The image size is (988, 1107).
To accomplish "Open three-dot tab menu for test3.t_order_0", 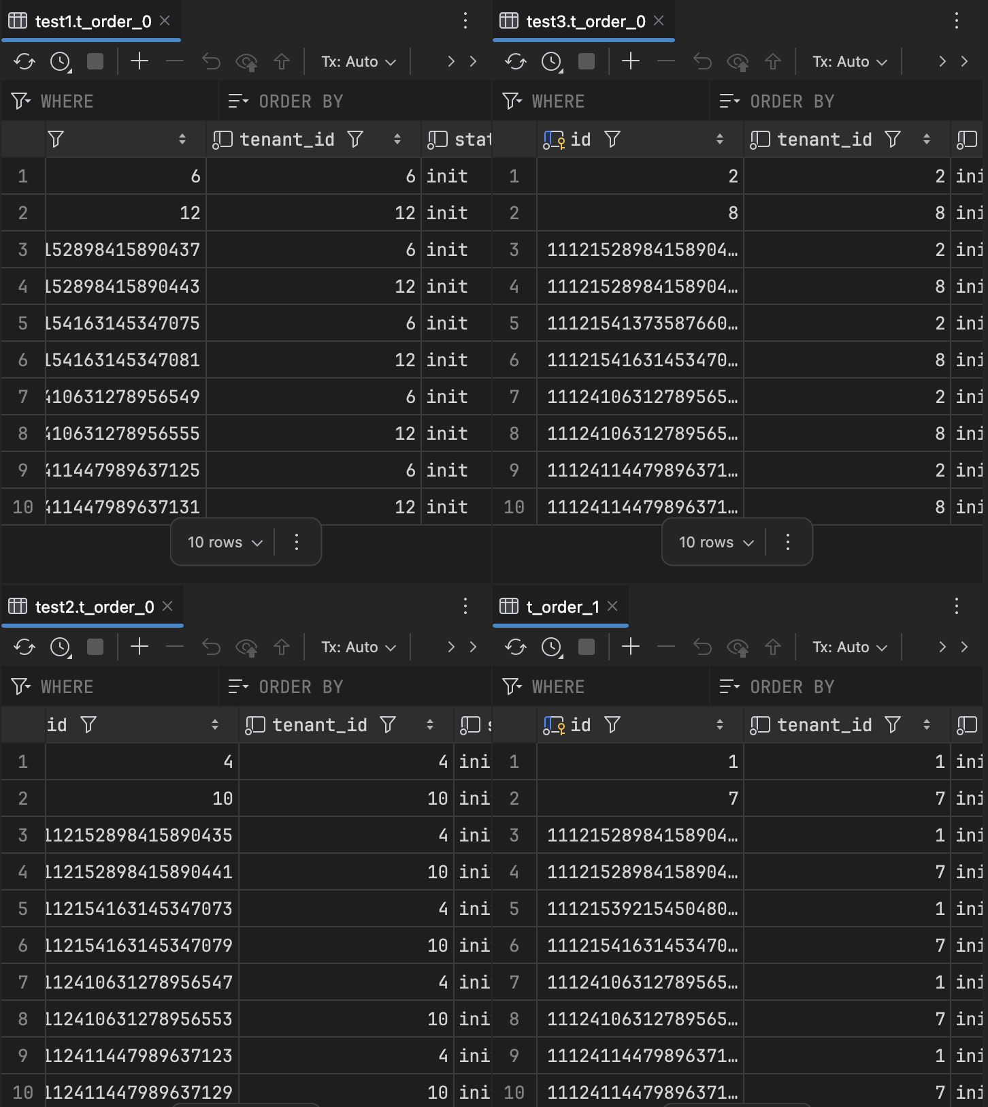I will (956, 21).
